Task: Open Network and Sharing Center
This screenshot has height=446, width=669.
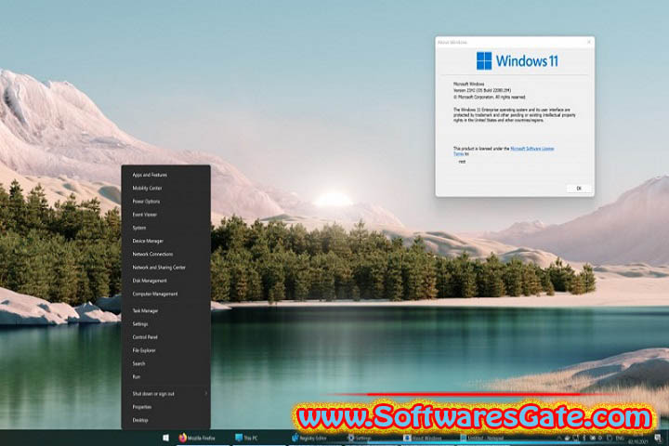Action: (x=166, y=268)
